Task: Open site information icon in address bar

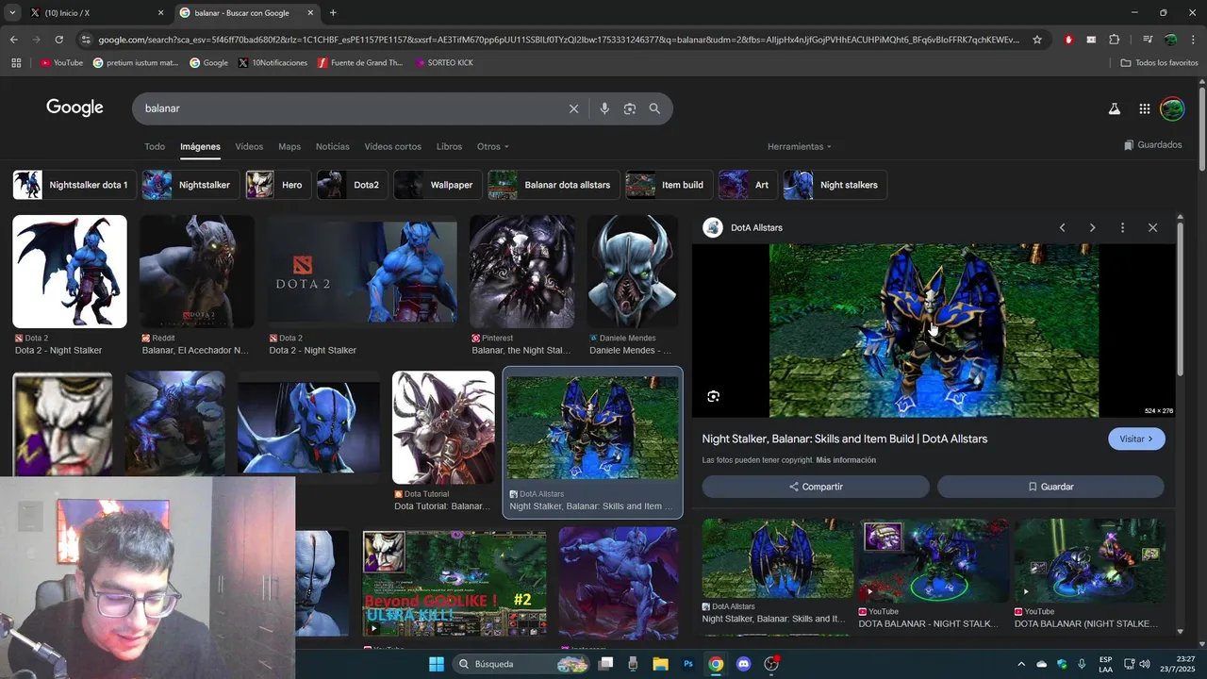Action: [86, 40]
